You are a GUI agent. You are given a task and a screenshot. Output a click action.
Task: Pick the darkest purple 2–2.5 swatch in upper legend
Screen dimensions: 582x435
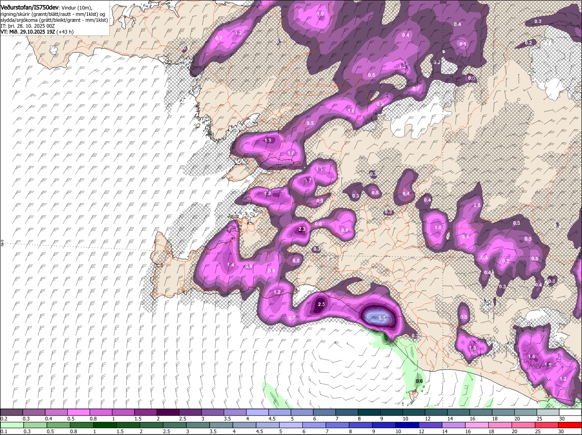click(168, 412)
